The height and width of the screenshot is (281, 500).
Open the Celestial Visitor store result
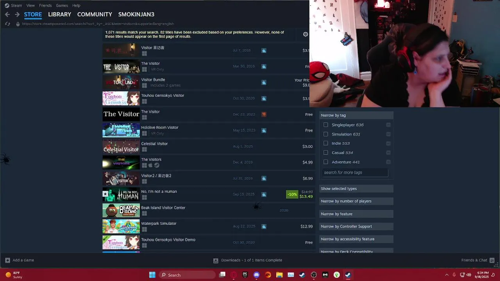point(209,146)
